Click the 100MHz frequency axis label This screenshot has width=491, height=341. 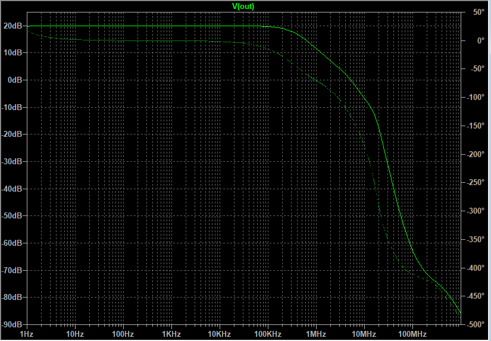(412, 334)
